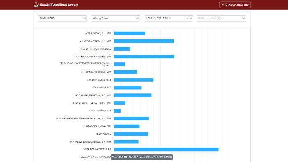Screen dimensions: 288x162
Task: Click the candidate name HABIB AHMAD BAHASYIM
Action: point(93,95)
